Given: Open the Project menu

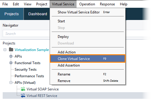Looking at the screenshot, I should click(42, 4).
